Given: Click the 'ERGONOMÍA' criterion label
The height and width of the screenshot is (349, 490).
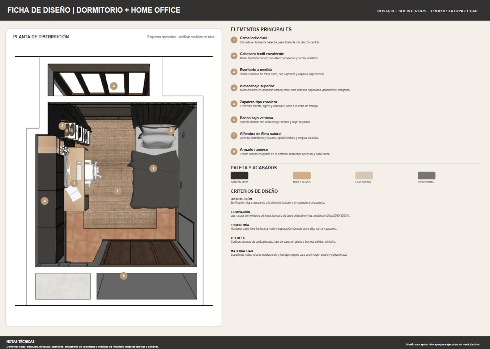Looking at the screenshot, I should pyautogui.click(x=240, y=225).
